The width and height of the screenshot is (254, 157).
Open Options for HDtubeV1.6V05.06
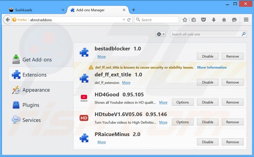coord(183,122)
